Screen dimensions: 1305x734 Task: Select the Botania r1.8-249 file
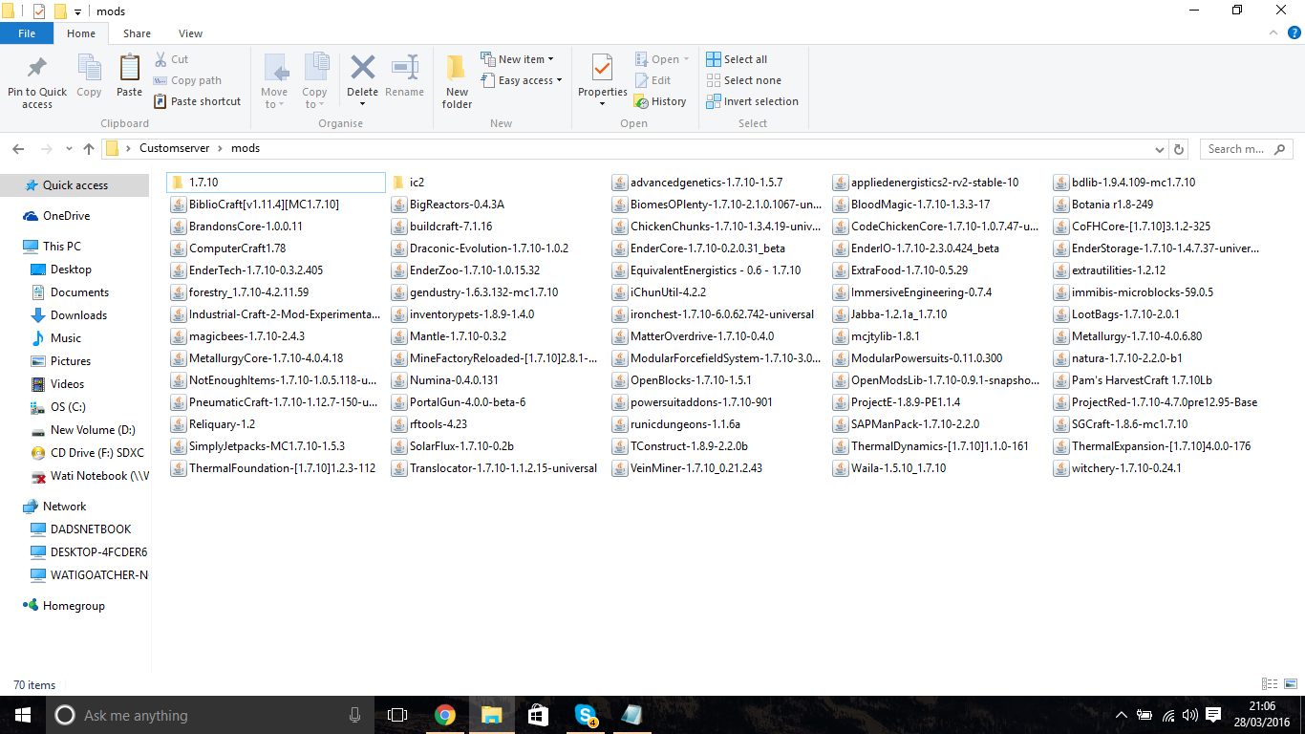click(1103, 205)
